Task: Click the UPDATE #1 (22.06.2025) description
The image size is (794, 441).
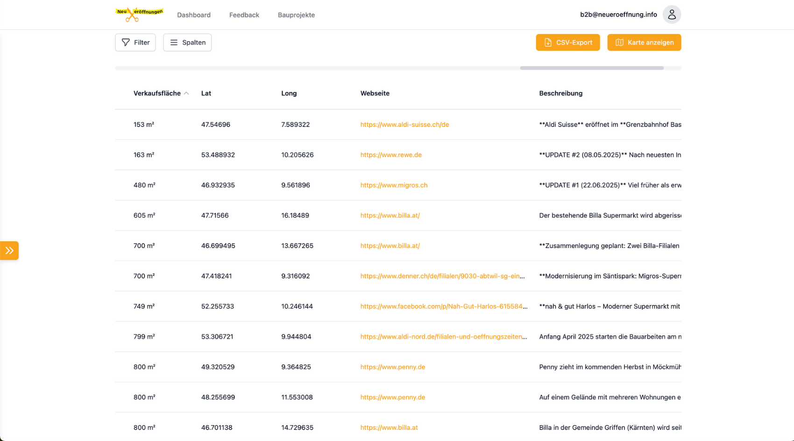Action: pyautogui.click(x=610, y=185)
